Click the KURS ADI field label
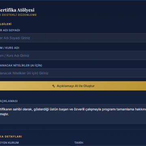This screenshot has width=146, height=146. (x=10, y=48)
